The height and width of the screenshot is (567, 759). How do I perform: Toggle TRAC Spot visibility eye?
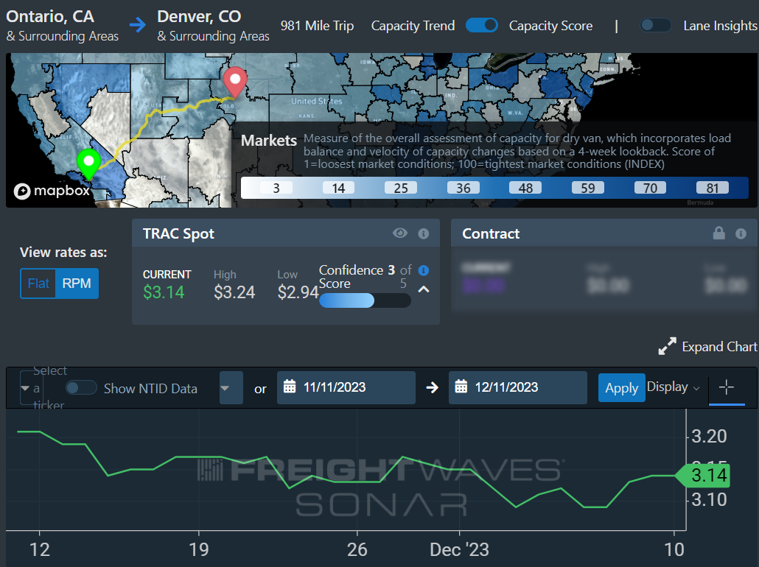tap(400, 233)
